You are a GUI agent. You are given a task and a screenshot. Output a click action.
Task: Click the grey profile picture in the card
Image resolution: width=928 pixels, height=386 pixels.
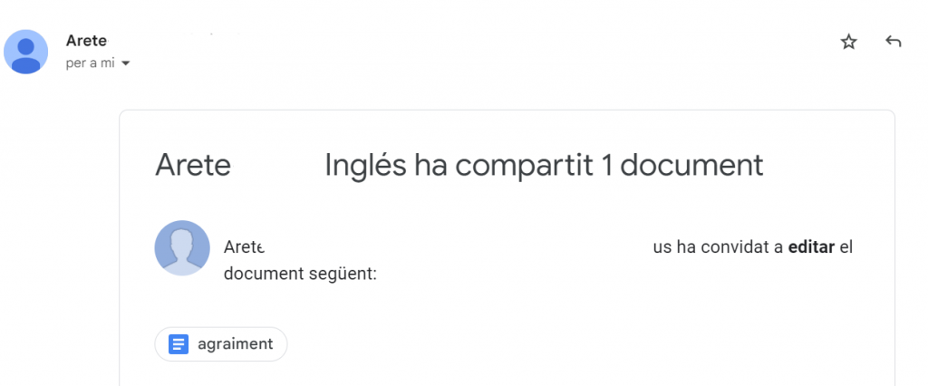(x=182, y=247)
